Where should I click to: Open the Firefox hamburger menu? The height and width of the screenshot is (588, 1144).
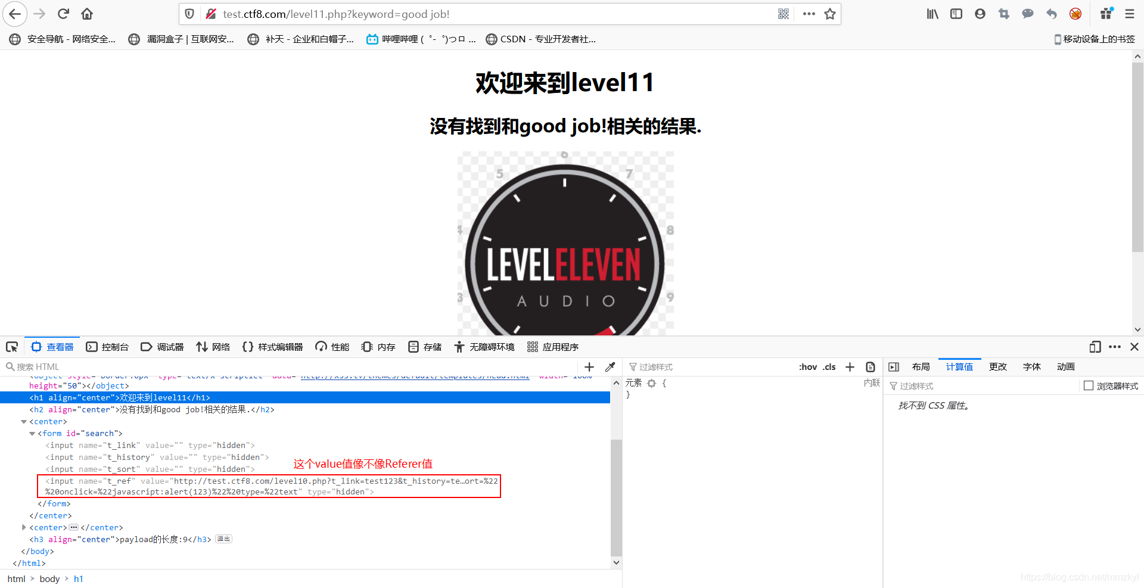(1129, 14)
